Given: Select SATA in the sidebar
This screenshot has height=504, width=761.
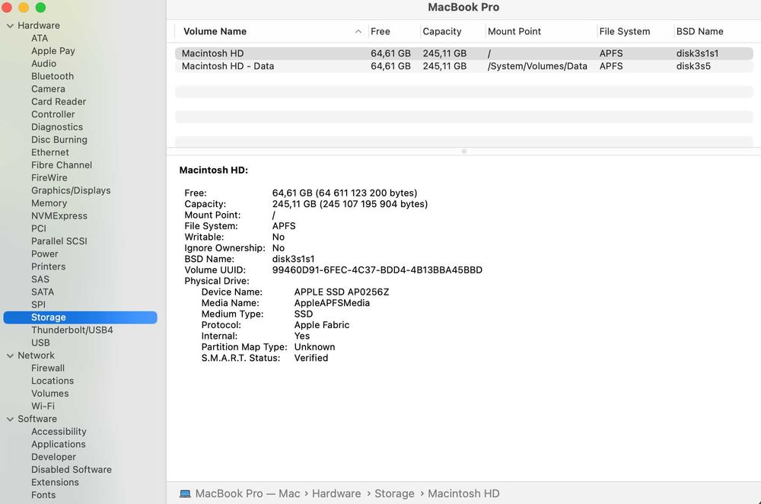Looking at the screenshot, I should [43, 292].
